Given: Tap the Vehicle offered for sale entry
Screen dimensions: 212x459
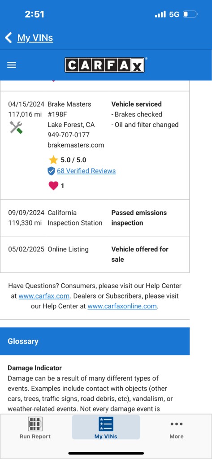Looking at the screenshot, I should click(x=95, y=255).
